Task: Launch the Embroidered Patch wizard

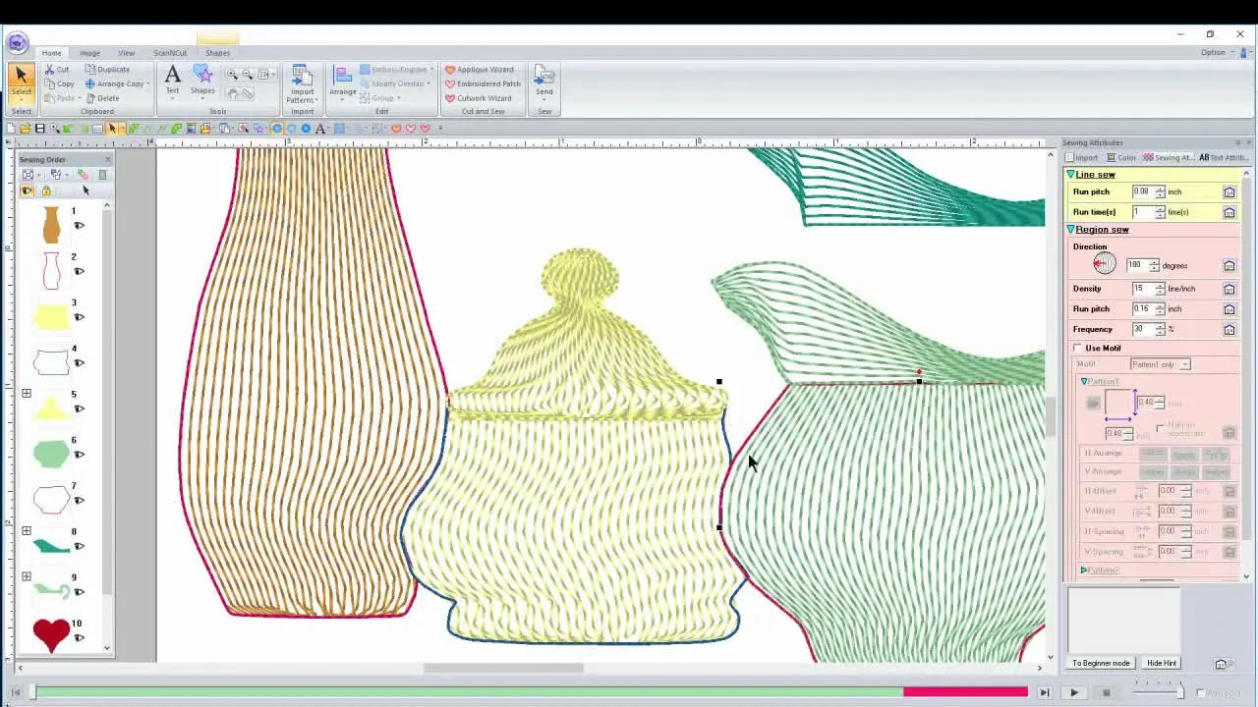Action: [x=483, y=83]
